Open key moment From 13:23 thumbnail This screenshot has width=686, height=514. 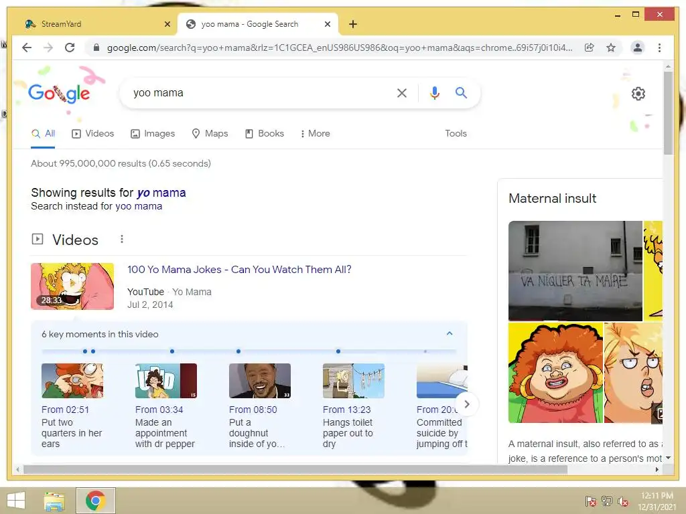pyautogui.click(x=354, y=381)
